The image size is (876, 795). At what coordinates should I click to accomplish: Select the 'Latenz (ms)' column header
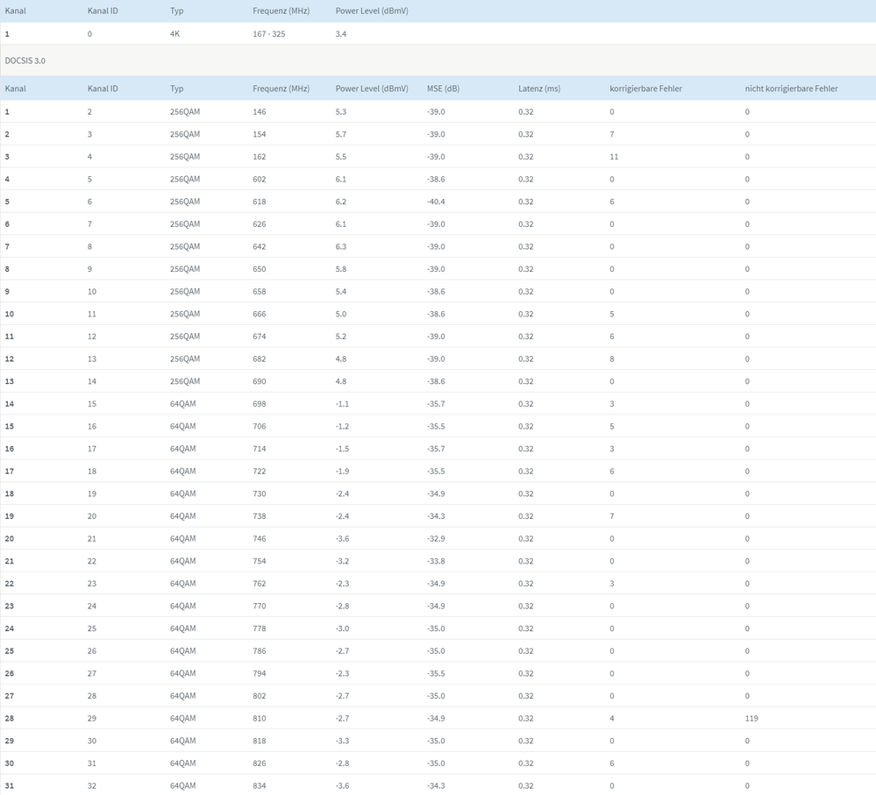tap(539, 89)
